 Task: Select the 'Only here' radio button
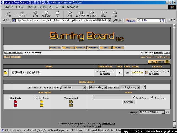pyautogui.click(x=152, y=98)
